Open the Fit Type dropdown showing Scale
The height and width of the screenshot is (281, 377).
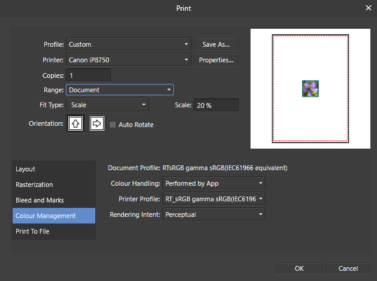pos(107,105)
